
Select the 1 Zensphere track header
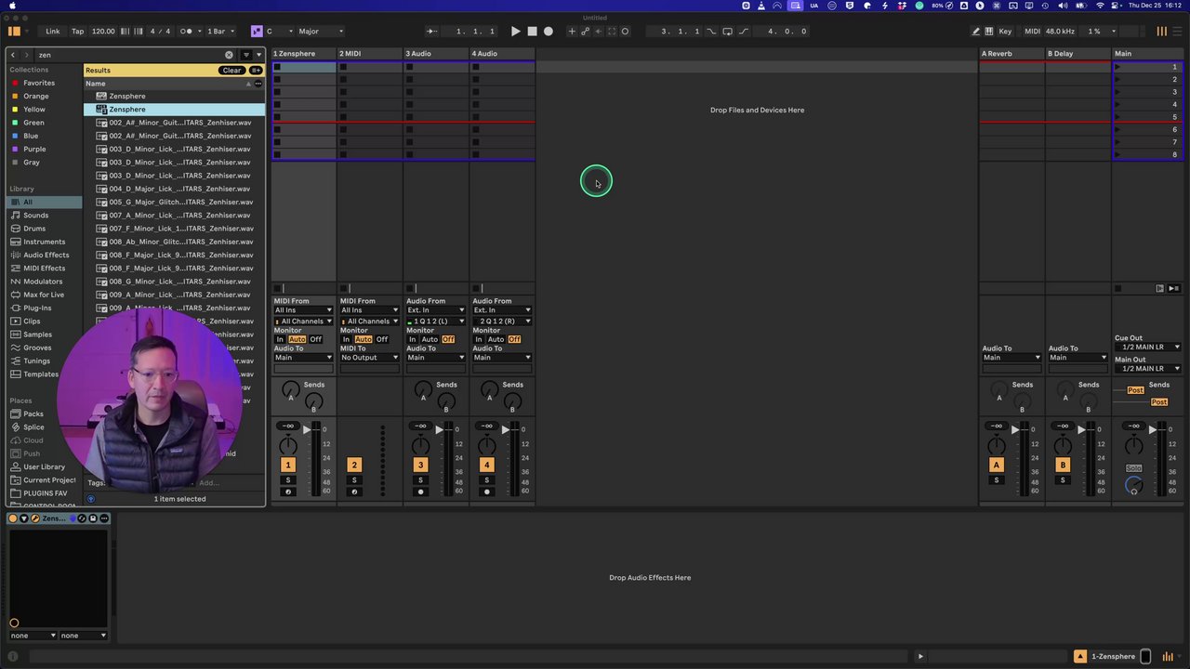[x=304, y=54]
